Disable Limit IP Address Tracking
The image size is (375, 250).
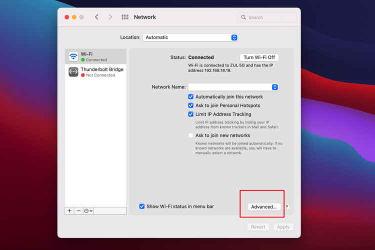pos(191,114)
